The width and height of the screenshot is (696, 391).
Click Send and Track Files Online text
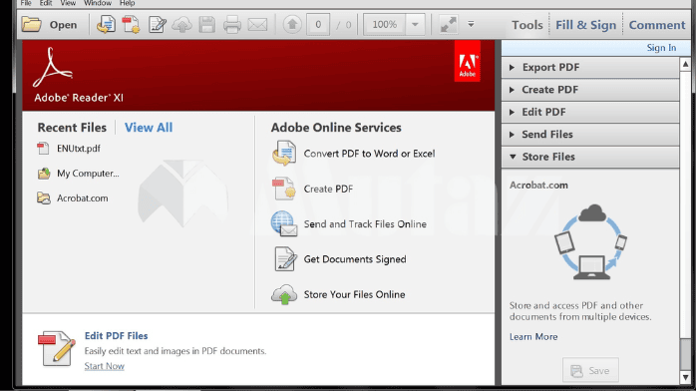(365, 224)
